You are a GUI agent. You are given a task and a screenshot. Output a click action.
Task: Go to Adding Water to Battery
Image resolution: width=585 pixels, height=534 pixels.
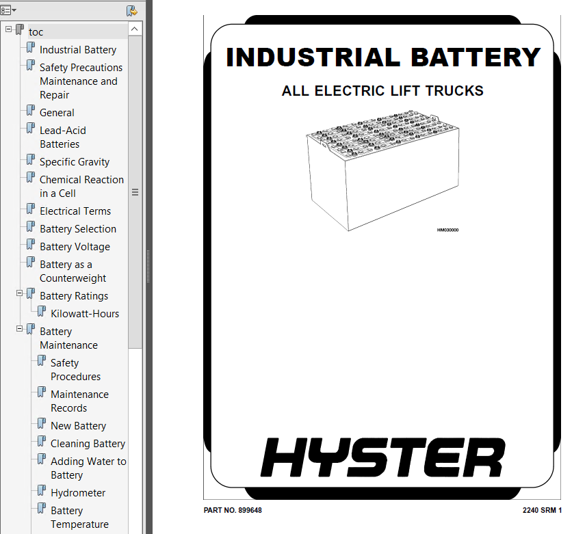click(x=88, y=468)
